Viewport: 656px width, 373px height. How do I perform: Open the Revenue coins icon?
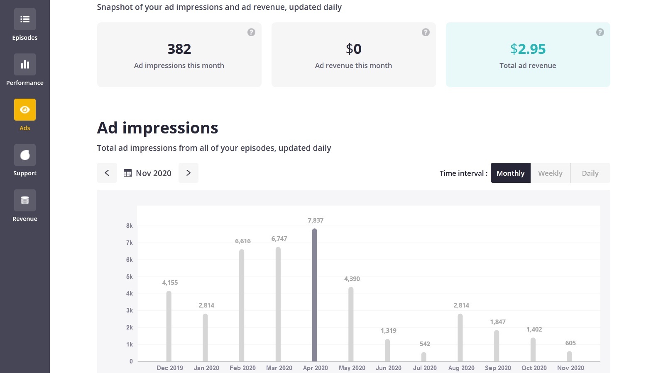point(25,201)
